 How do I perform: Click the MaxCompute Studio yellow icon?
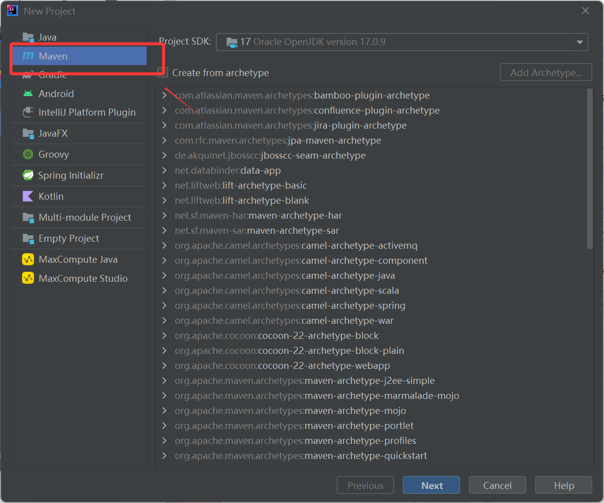(28, 278)
